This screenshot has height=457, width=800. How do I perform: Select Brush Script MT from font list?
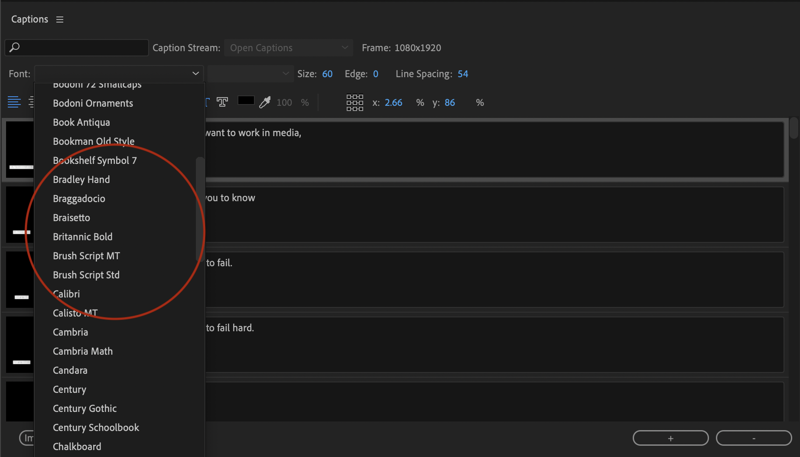86,256
